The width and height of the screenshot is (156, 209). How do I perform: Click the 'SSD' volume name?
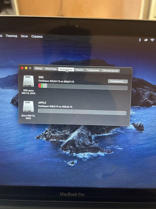(41, 77)
